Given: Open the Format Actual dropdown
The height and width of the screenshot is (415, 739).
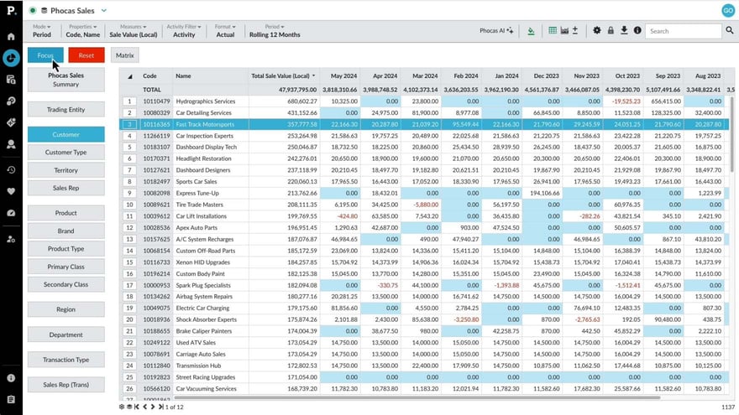Looking at the screenshot, I should pos(225,31).
